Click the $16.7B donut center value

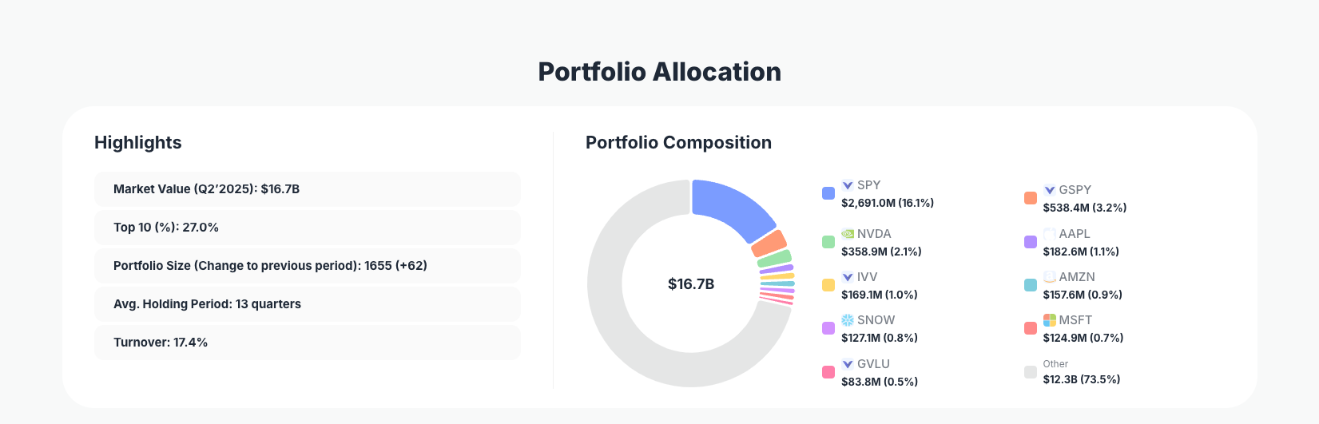pos(691,284)
